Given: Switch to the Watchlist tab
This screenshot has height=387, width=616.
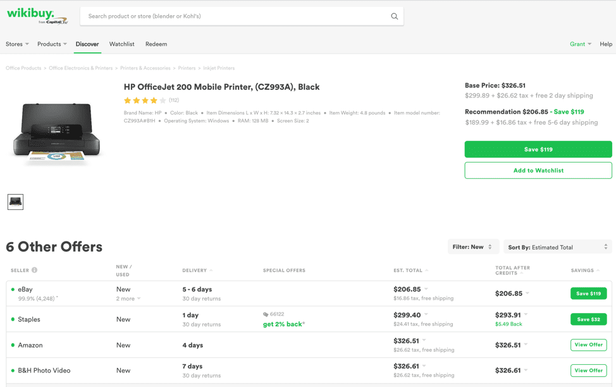Looking at the screenshot, I should click(x=121, y=44).
